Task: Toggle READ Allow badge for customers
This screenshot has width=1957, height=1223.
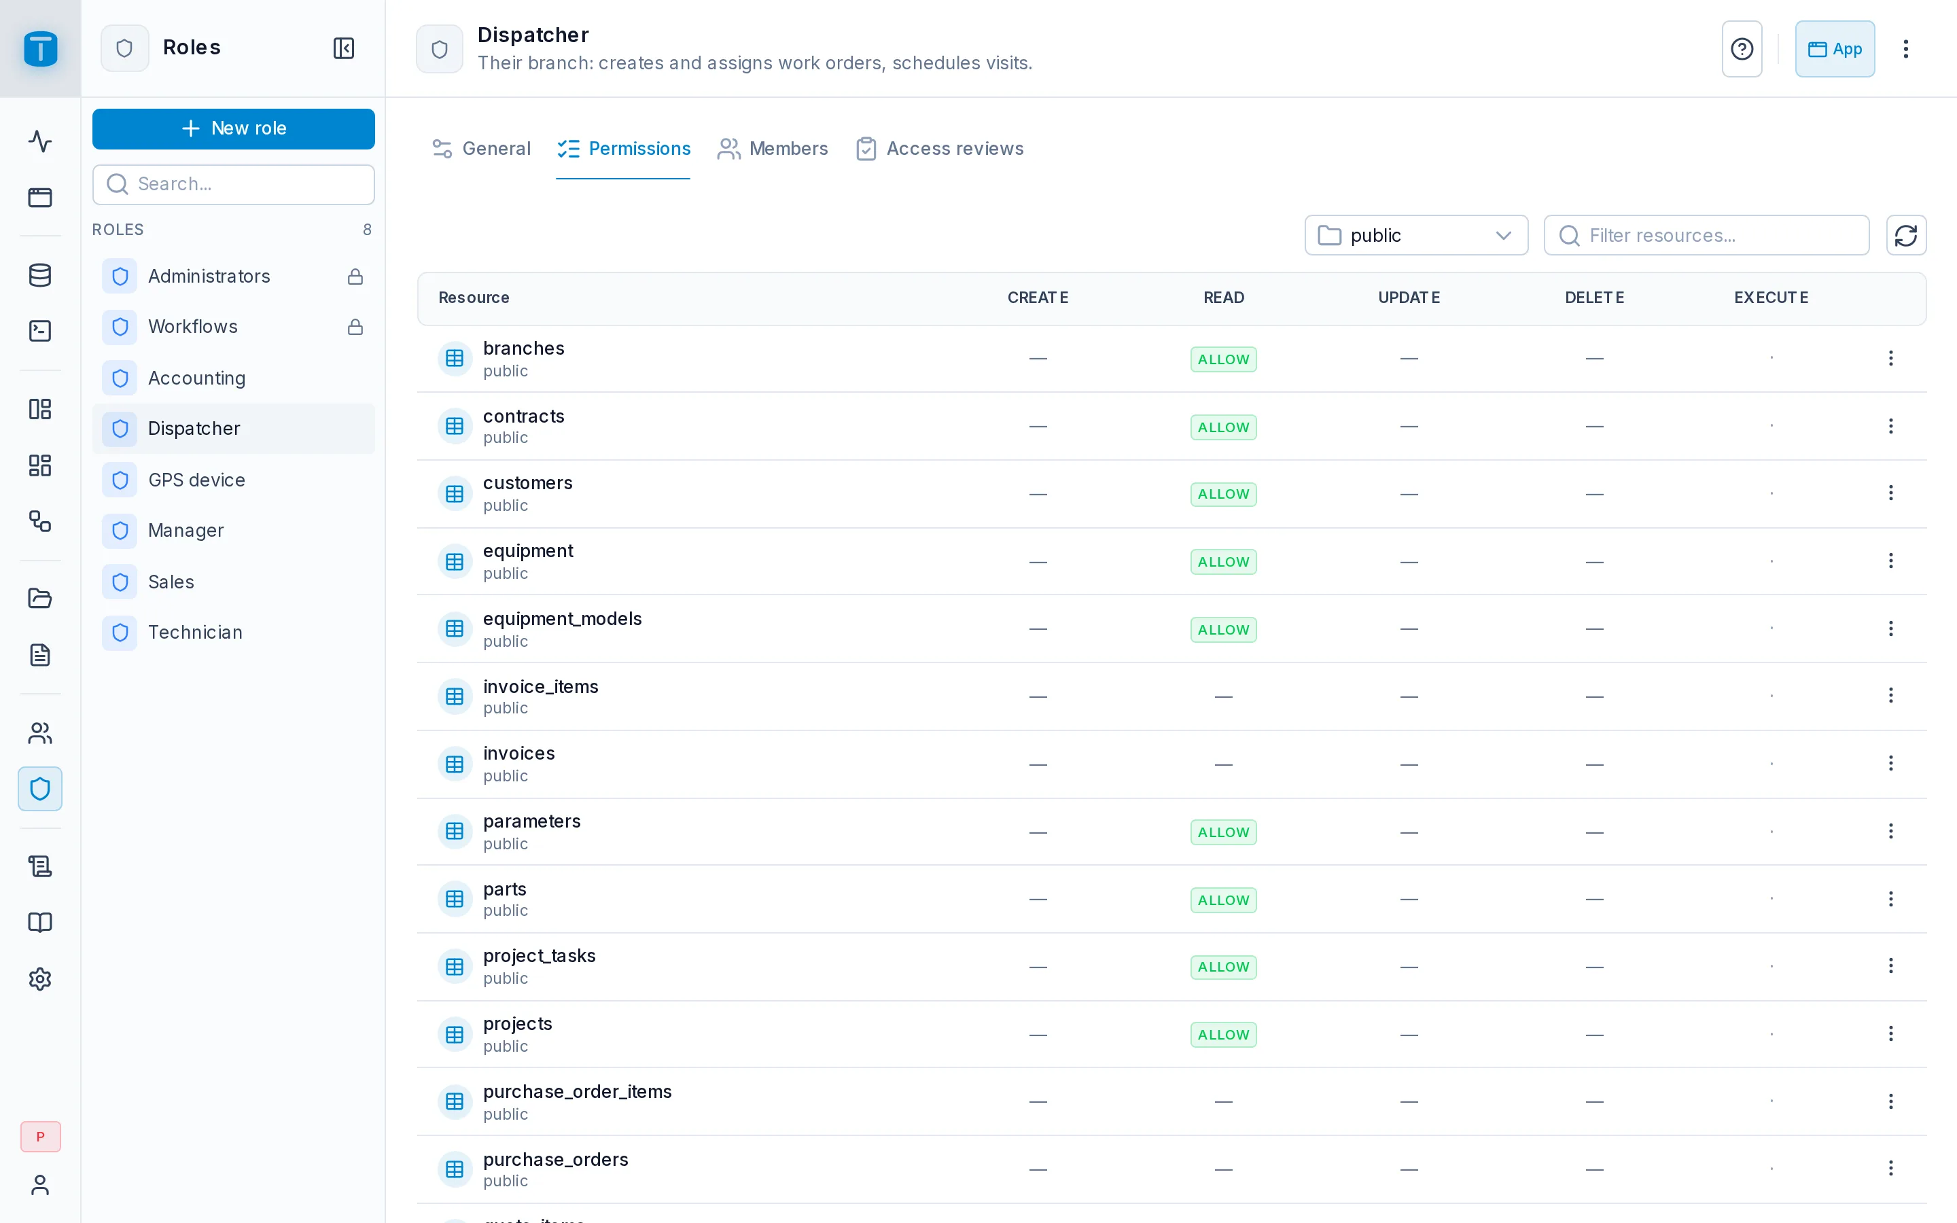Action: coord(1222,494)
